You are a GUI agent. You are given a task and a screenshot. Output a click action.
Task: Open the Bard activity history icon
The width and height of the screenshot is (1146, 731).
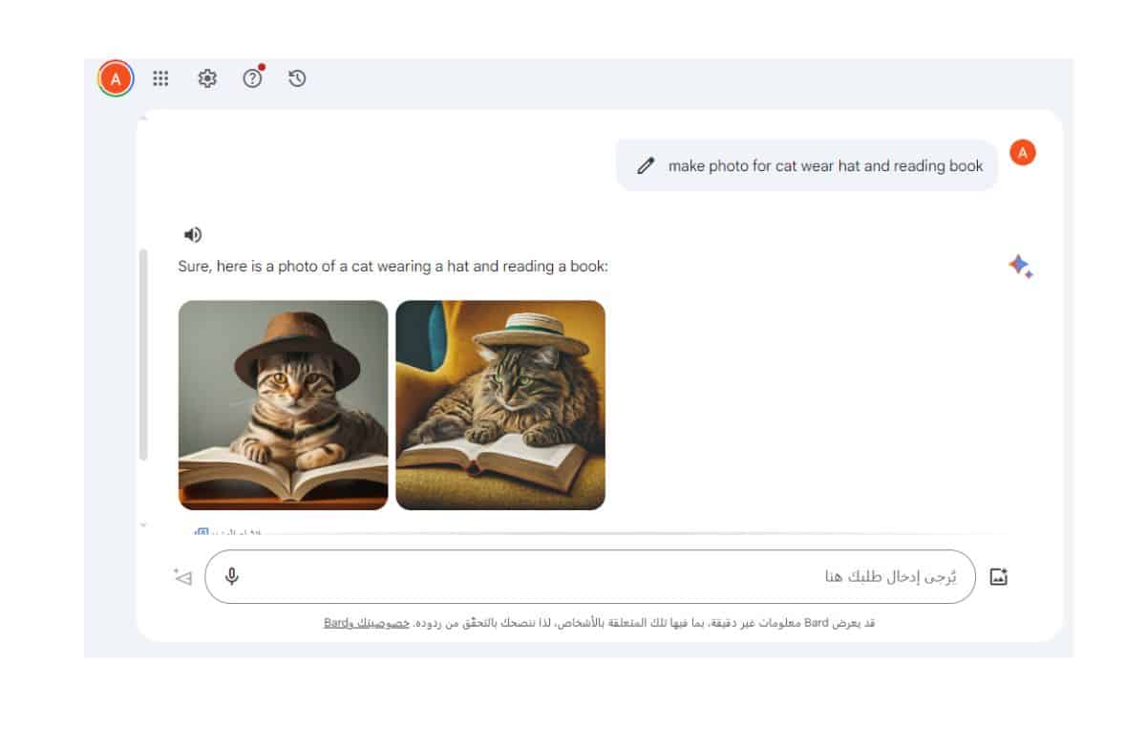[x=297, y=79]
